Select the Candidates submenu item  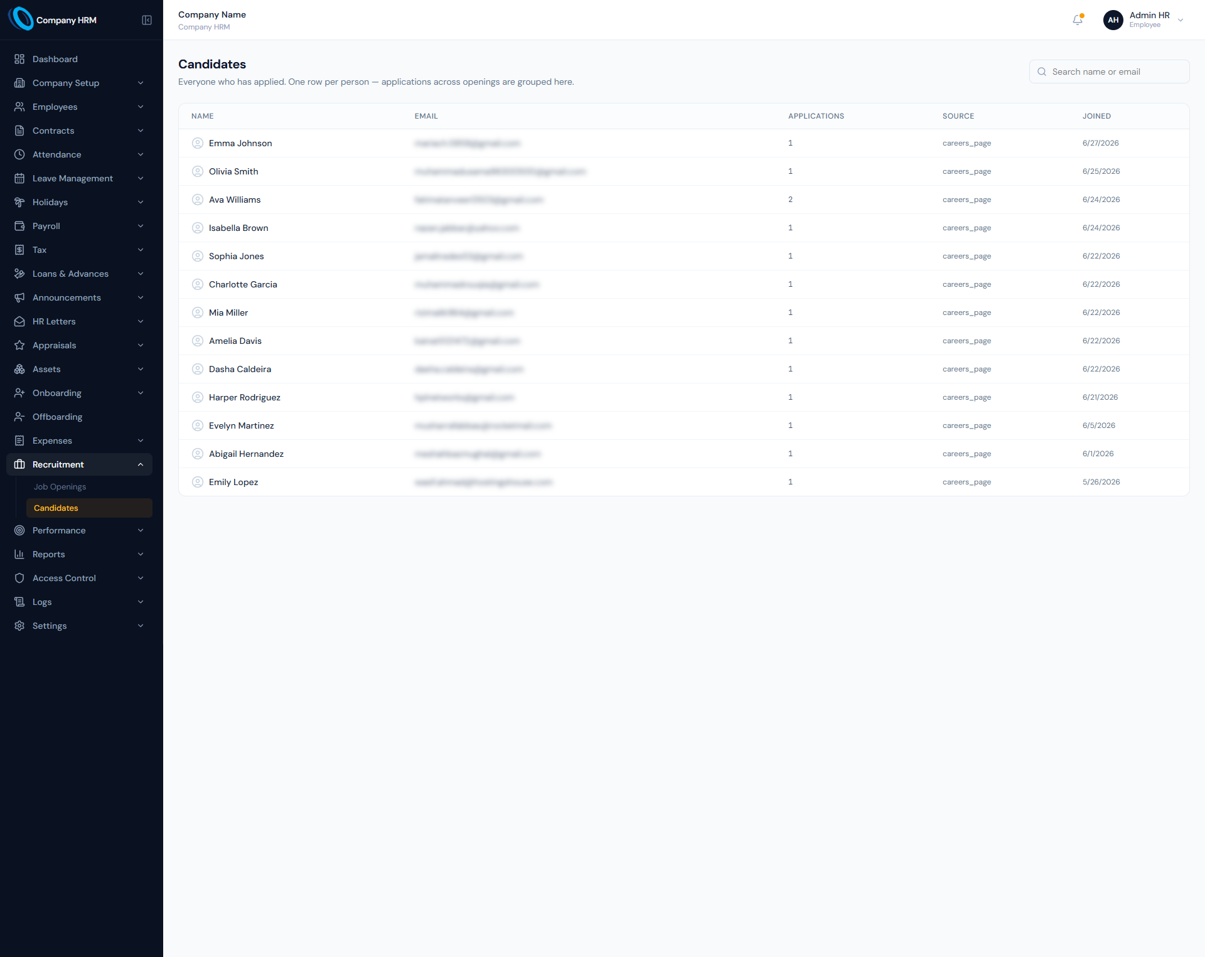(x=89, y=508)
